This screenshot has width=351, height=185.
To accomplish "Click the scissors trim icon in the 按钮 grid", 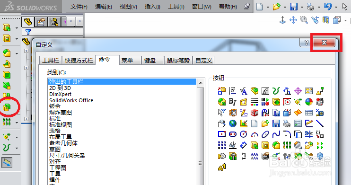I will pos(309,134).
